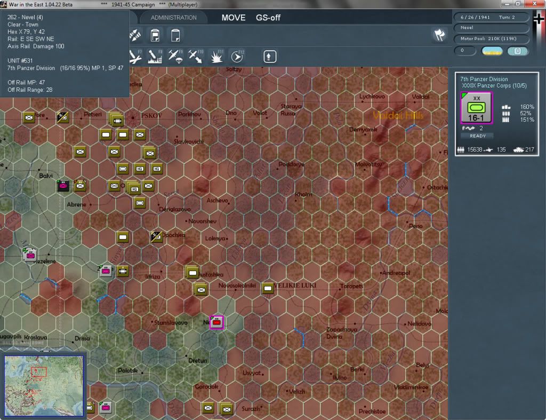Open the blank document toolbar icon
This screenshot has width=546, height=420.
tap(175, 36)
